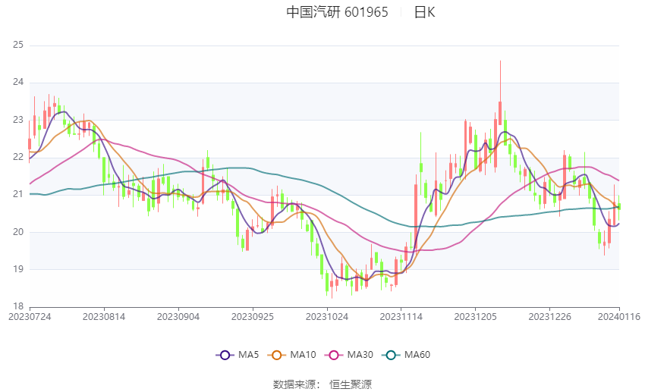
Task: Click the 数据来源 label
Action: tap(294, 384)
